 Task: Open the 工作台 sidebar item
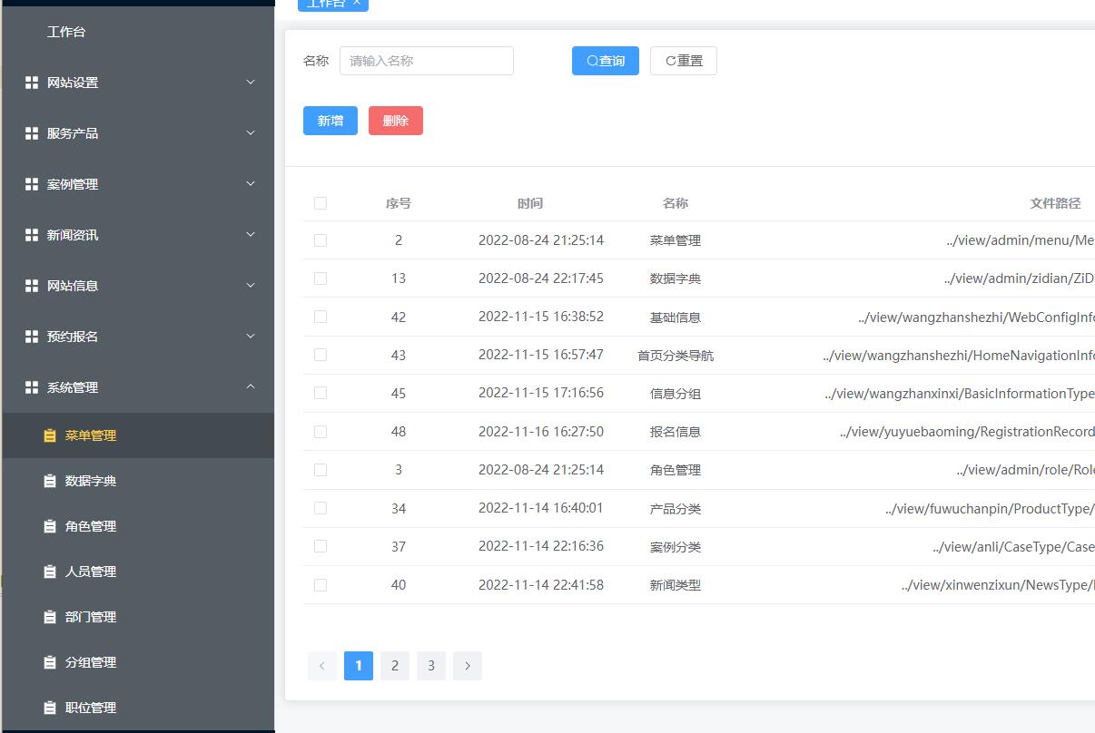coord(66,32)
